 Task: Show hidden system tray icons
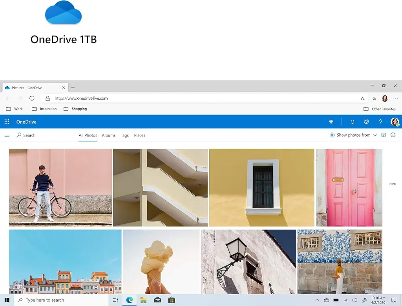[x=317, y=300]
